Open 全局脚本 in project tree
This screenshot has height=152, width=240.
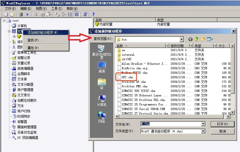point(24,74)
